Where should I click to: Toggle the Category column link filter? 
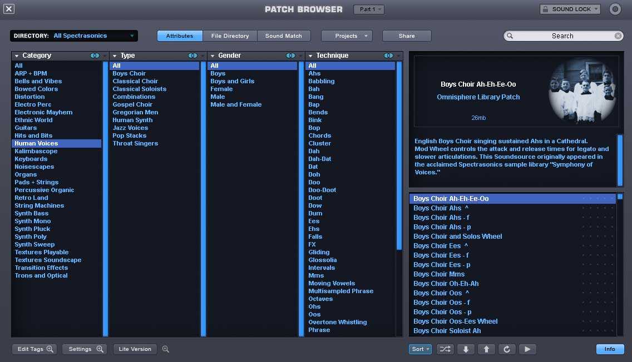click(95, 56)
